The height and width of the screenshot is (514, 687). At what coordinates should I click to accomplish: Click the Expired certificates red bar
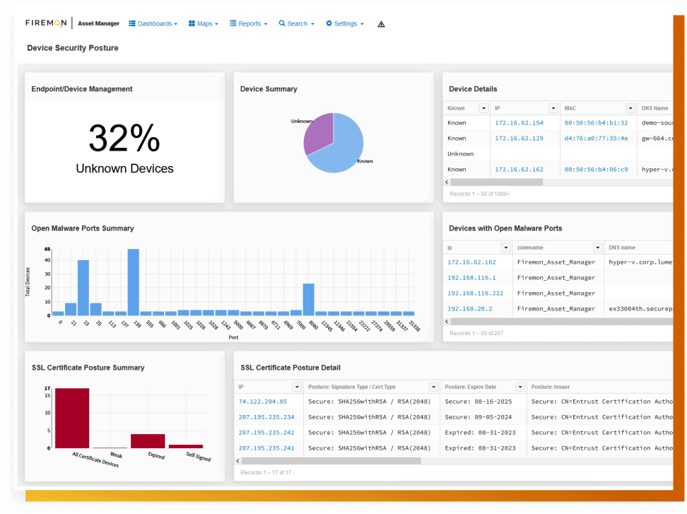tap(148, 440)
